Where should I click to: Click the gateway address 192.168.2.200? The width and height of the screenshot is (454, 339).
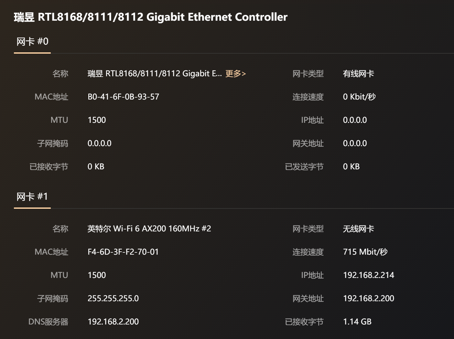[368, 299]
